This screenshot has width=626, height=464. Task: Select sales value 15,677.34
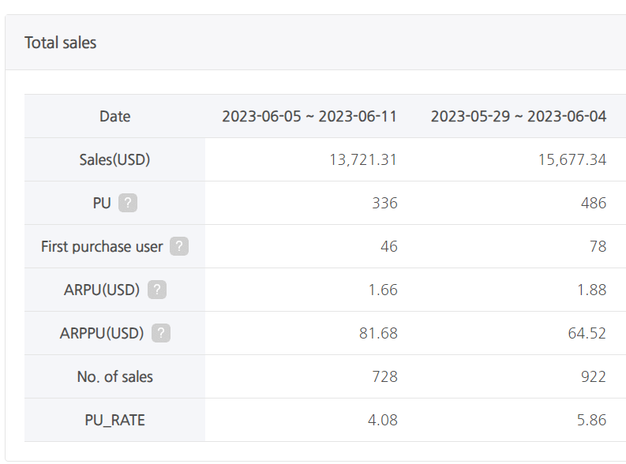coord(572,160)
